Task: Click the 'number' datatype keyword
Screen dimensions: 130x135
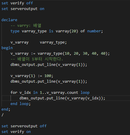Action: 94,31
